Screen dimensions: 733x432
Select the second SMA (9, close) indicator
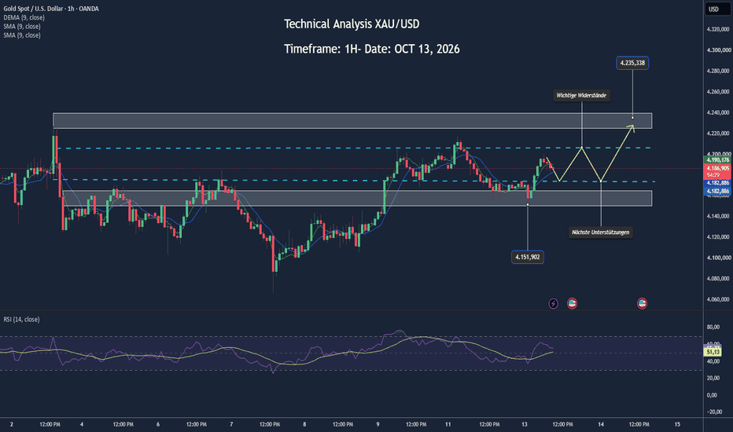tap(22, 35)
